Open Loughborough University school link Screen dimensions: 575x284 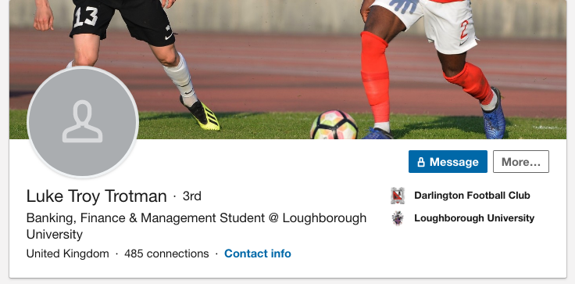pyautogui.click(x=474, y=218)
